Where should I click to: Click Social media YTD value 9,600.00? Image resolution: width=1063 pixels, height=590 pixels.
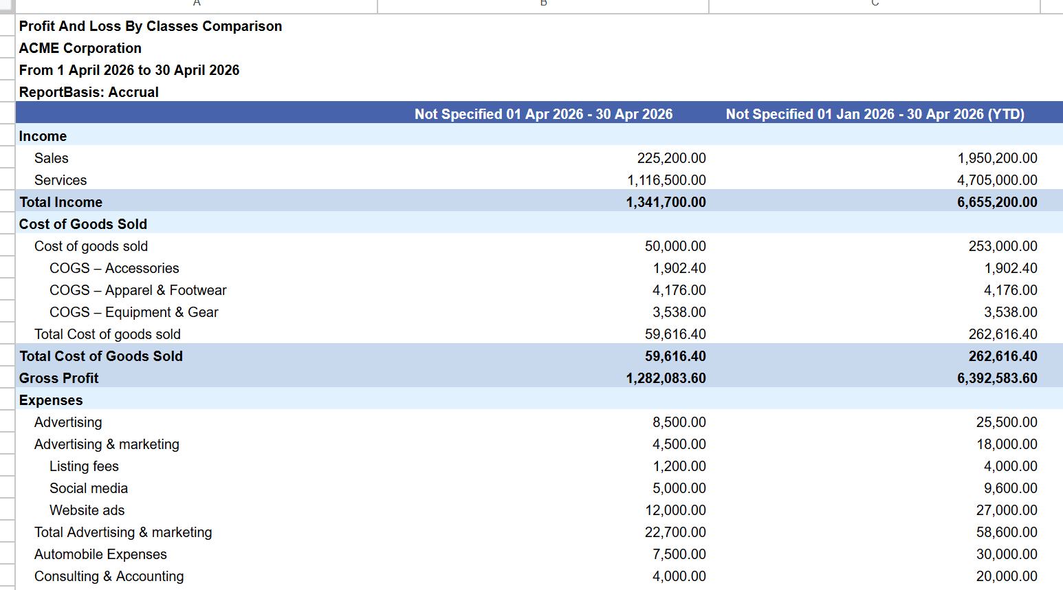[x=1011, y=488]
